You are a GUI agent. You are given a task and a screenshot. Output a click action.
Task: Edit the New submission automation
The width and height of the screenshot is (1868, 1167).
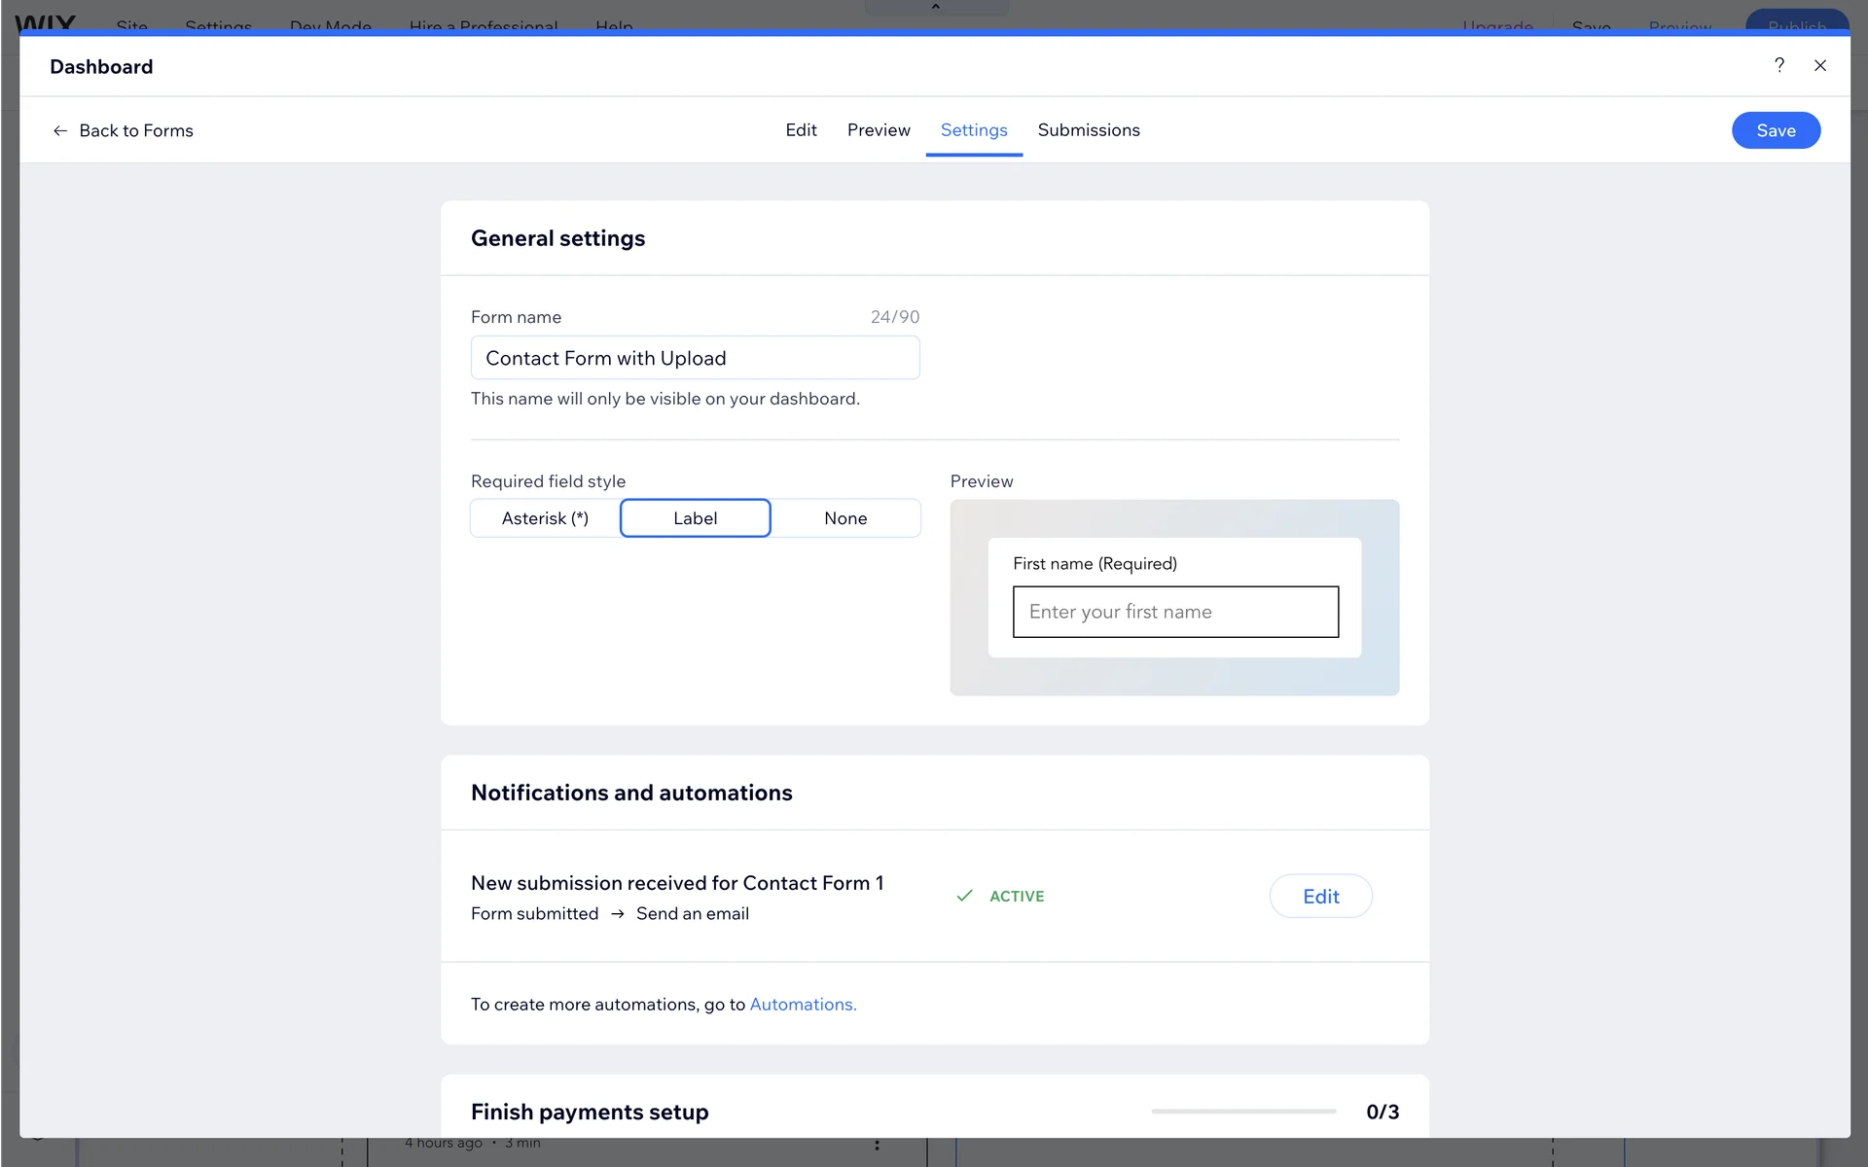pos(1319,896)
